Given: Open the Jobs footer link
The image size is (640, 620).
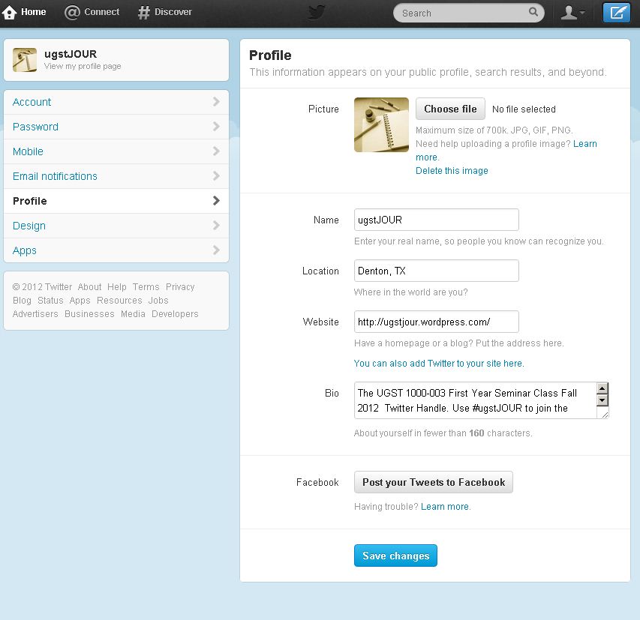Looking at the screenshot, I should [x=158, y=300].
